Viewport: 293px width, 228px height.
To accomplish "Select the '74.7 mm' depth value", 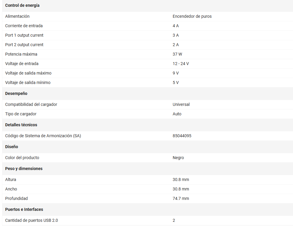I will point(181,198).
